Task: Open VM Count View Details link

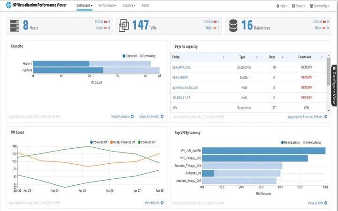Action: (x=152, y=203)
